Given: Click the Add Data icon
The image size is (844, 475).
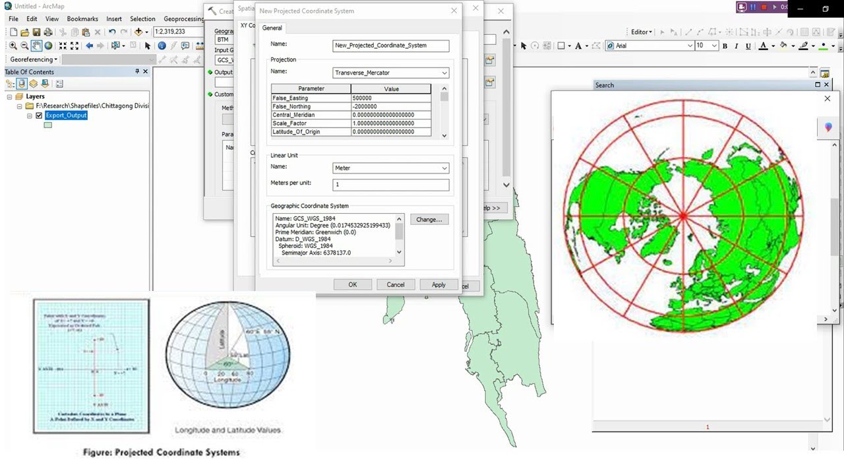Looking at the screenshot, I should point(138,32).
